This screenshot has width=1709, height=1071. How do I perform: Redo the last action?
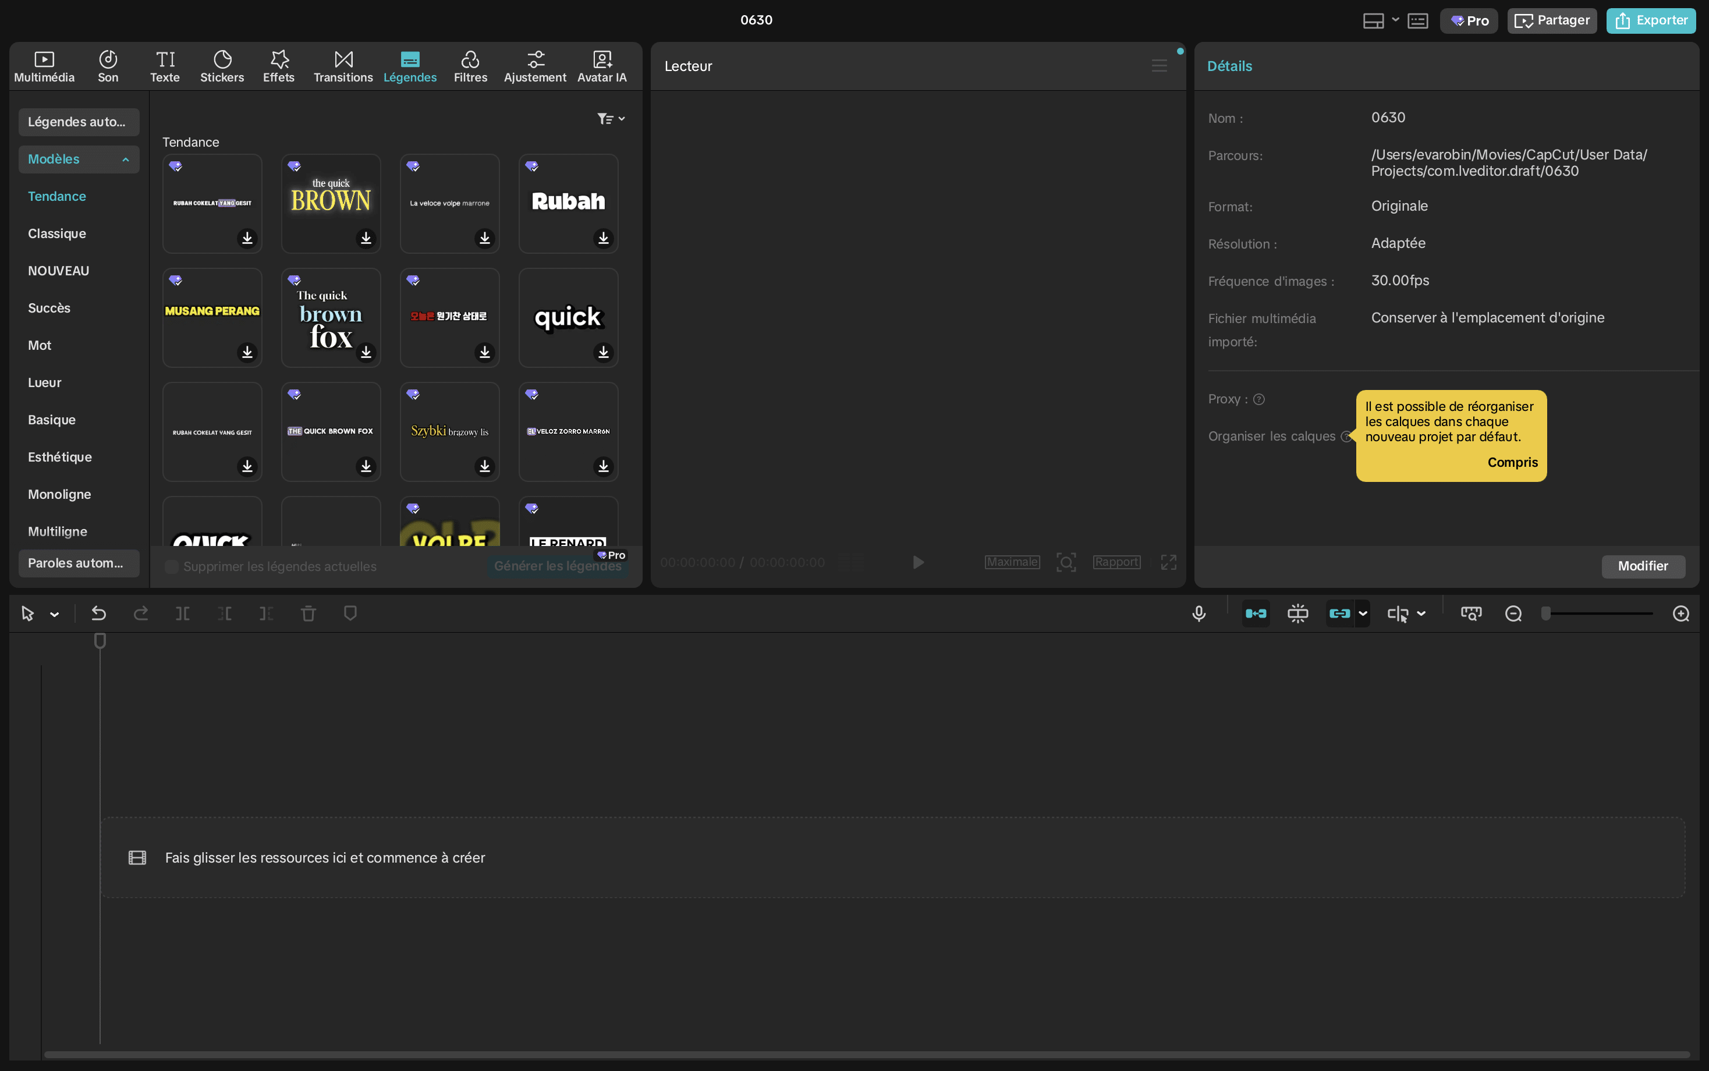coord(141,613)
